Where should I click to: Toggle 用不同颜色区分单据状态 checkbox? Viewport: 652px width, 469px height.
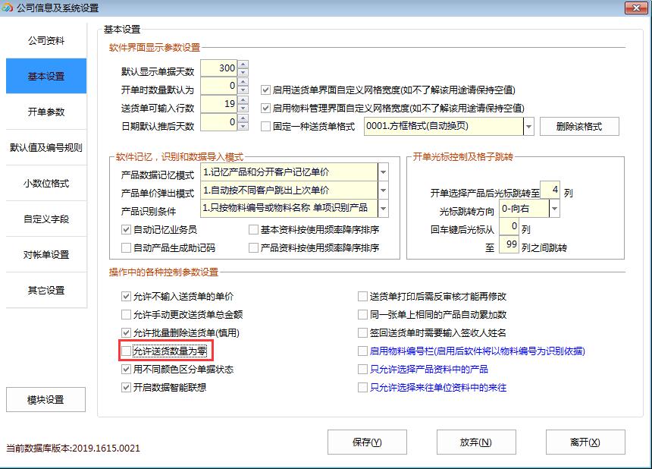[x=126, y=369]
